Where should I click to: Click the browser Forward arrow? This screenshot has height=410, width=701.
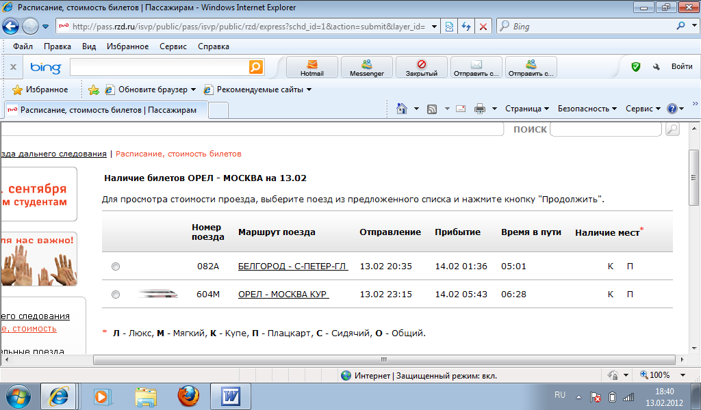tap(30, 27)
